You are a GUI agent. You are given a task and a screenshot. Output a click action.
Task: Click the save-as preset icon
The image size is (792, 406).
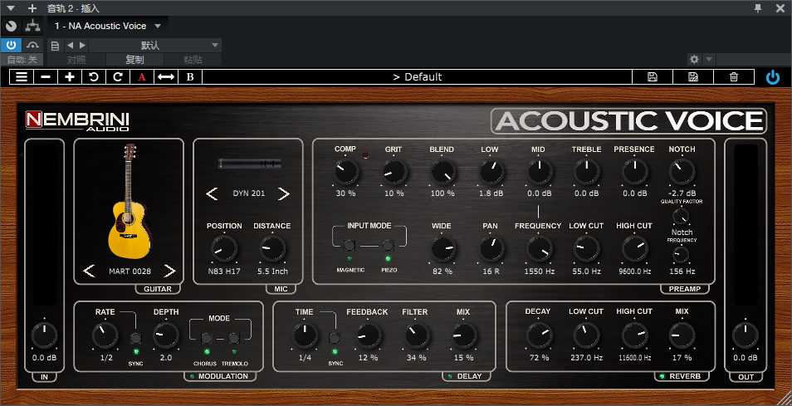[x=693, y=76]
